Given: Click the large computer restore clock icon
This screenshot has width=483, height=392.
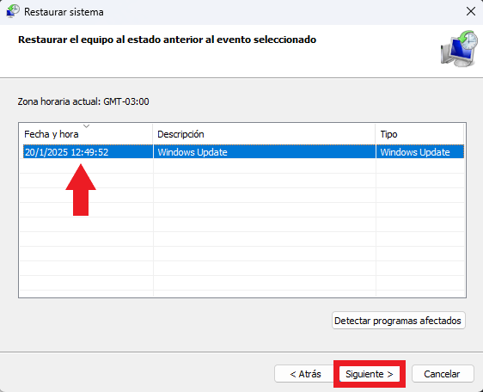Looking at the screenshot, I should coord(459,48).
